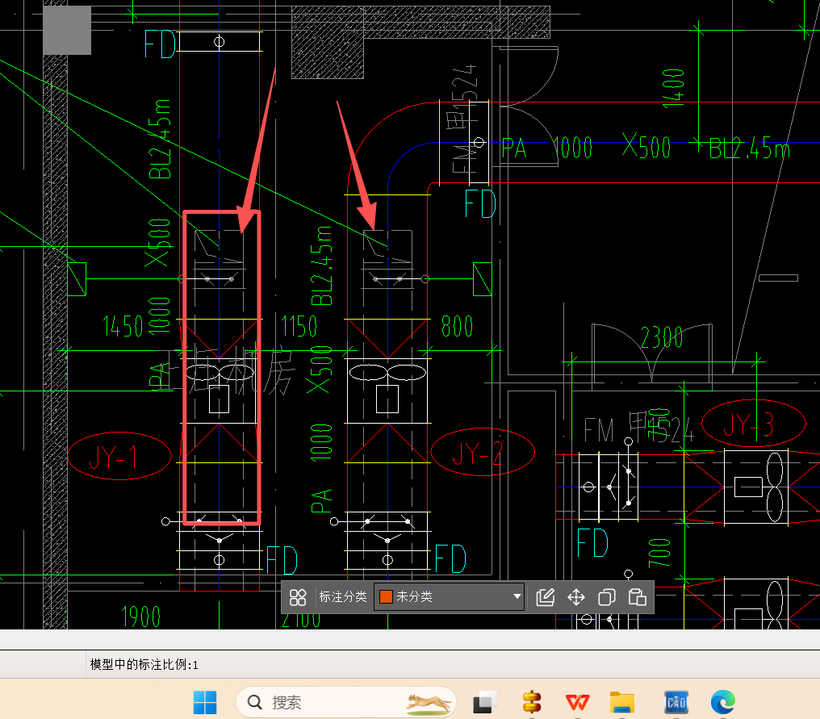The height and width of the screenshot is (719, 820).
Task: Click the JY-2 ellipse label
Action: (x=483, y=453)
